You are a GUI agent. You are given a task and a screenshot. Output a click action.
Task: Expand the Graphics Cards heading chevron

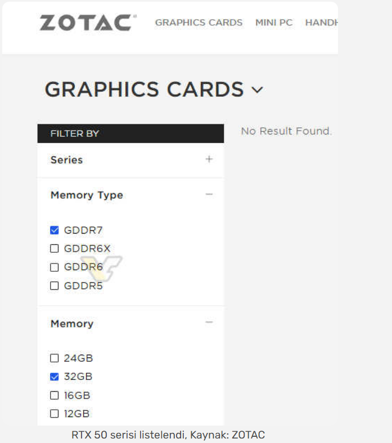pos(257,90)
